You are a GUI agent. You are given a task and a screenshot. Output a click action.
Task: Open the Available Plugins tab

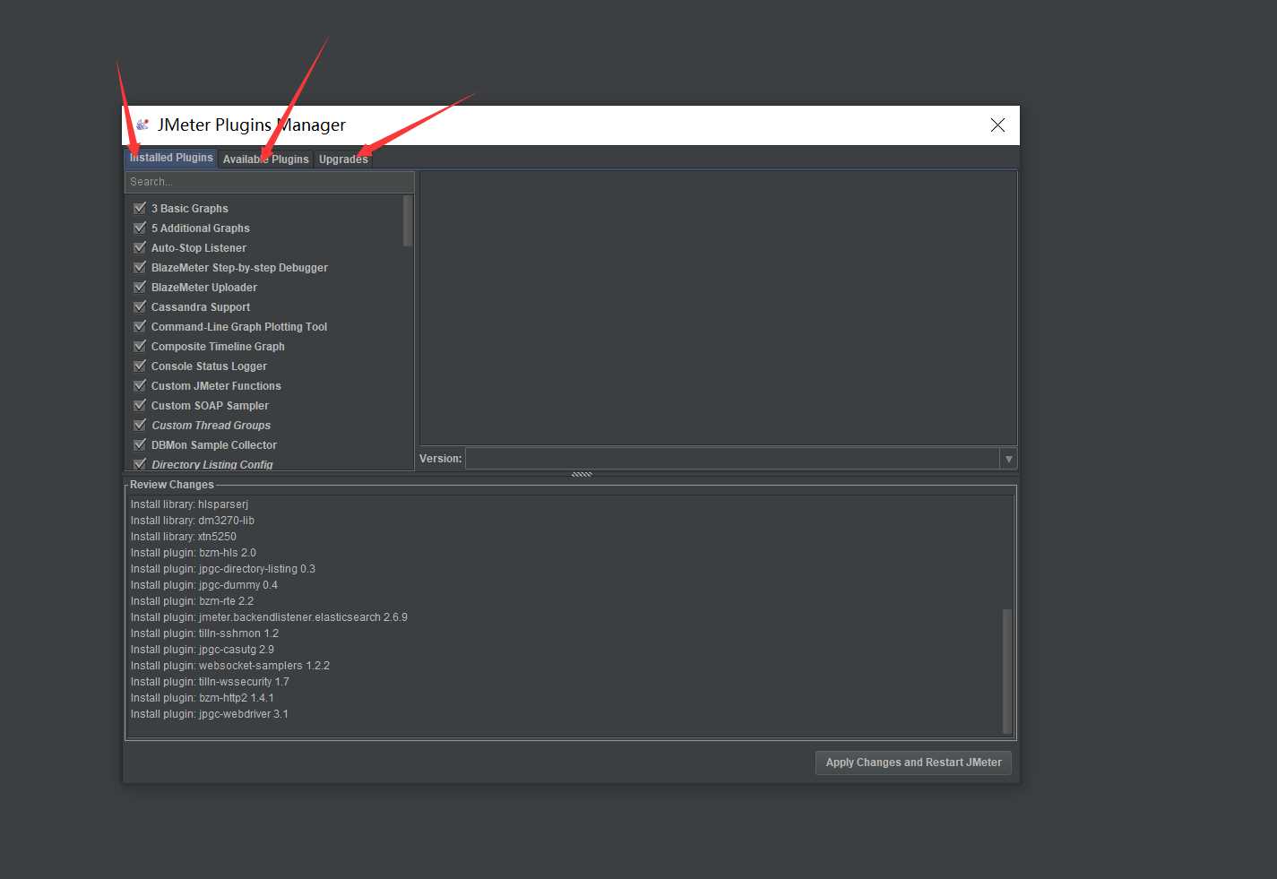coord(265,159)
